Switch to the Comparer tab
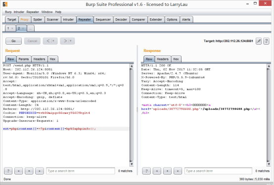 pyautogui.click(x=138, y=20)
